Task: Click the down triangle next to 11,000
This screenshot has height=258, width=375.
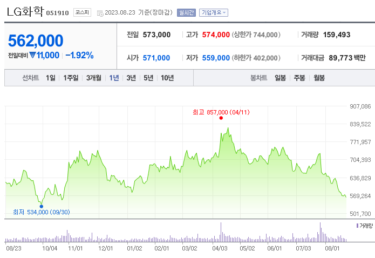Action: coord(32,55)
